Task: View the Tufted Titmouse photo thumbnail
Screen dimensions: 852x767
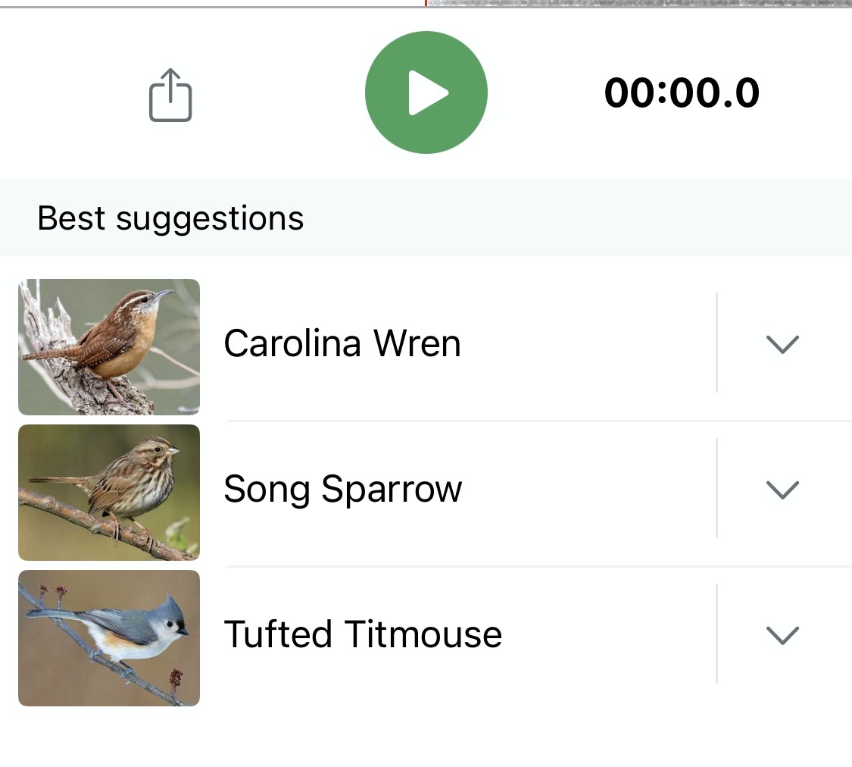Action: pos(109,638)
